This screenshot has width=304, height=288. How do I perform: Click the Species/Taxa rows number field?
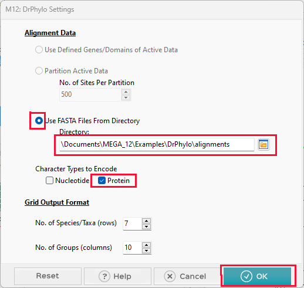pyautogui.click(x=133, y=223)
